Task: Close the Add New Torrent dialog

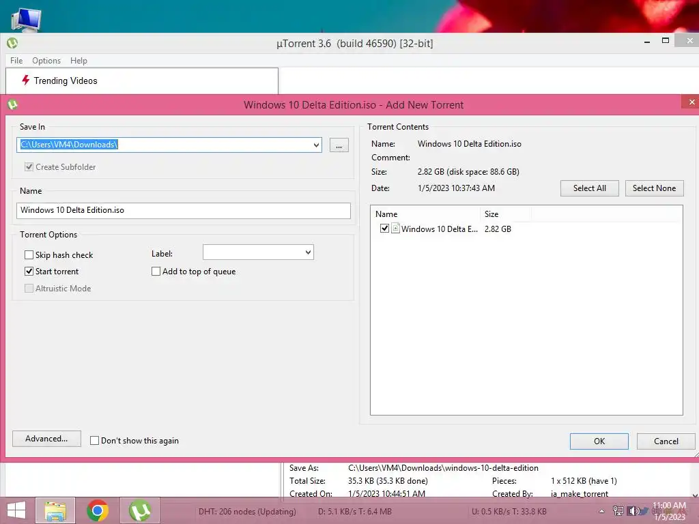Action: click(691, 102)
